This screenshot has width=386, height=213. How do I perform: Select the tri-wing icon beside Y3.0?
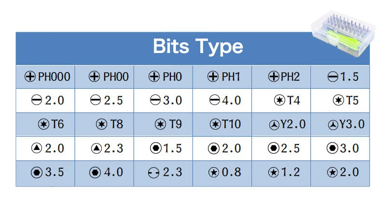333,125
